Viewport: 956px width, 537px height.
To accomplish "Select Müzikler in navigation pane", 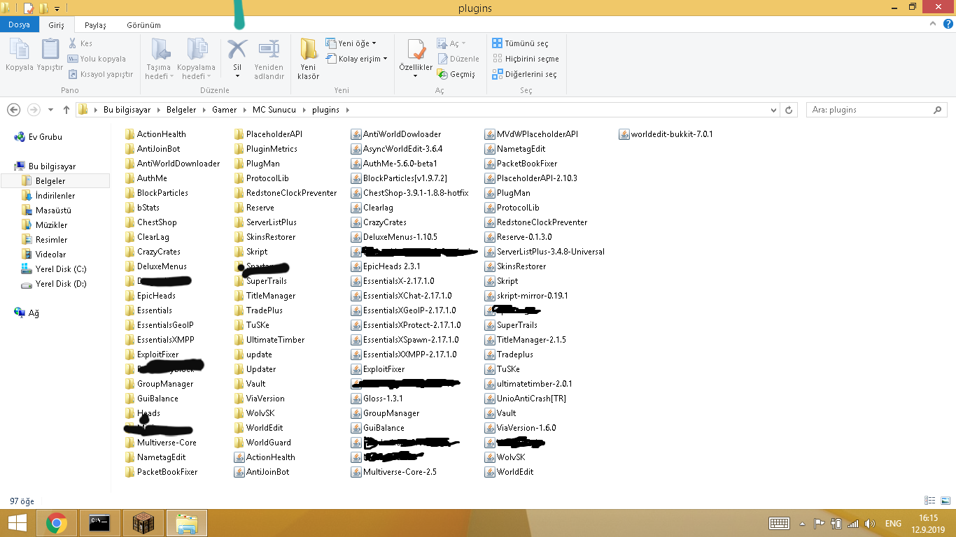I will (x=51, y=225).
